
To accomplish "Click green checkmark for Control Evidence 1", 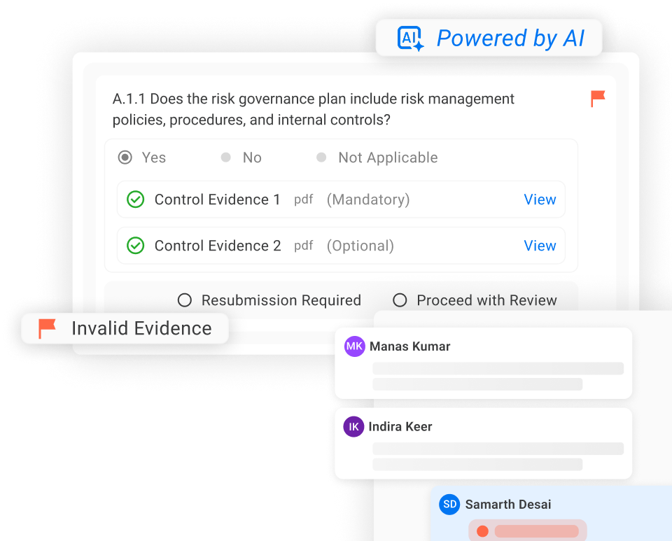I will click(x=135, y=199).
